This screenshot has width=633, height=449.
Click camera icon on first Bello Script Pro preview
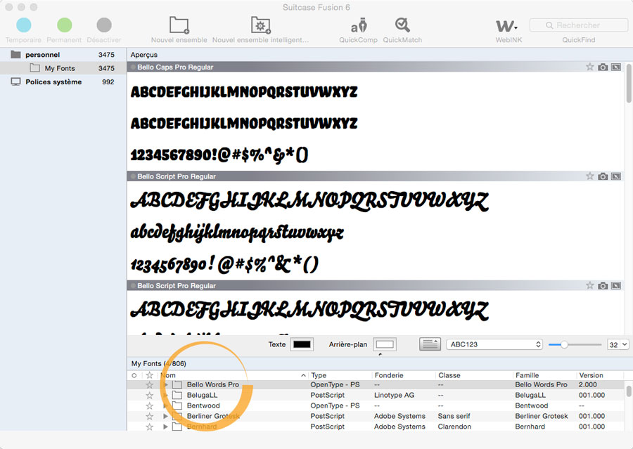point(603,176)
